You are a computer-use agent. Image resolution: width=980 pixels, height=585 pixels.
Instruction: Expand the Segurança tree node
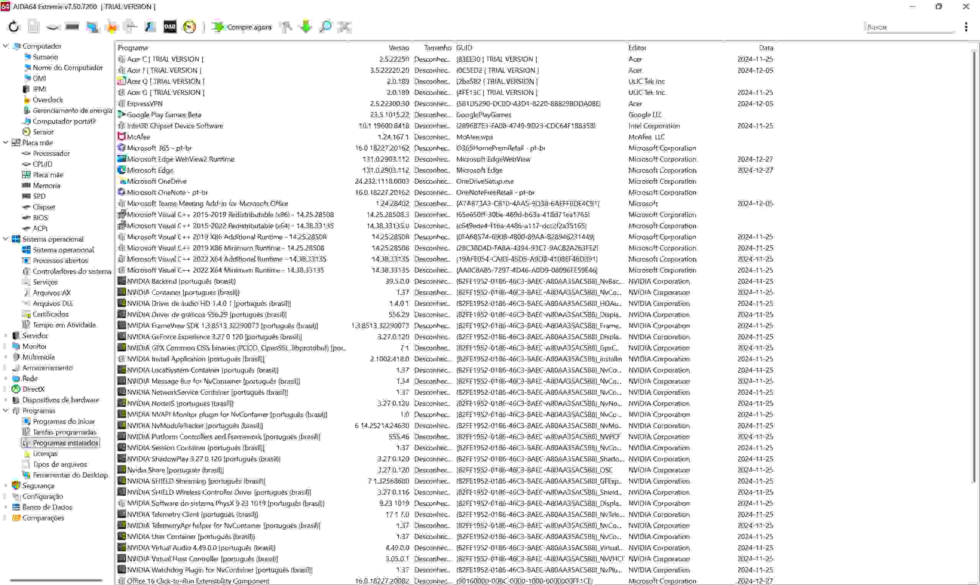click(5, 485)
